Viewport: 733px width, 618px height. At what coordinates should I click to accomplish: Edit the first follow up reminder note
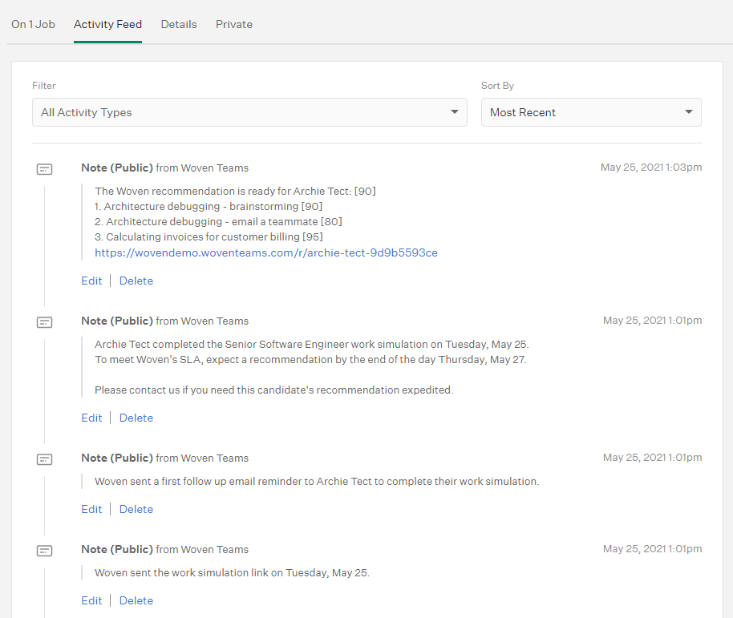click(x=91, y=509)
